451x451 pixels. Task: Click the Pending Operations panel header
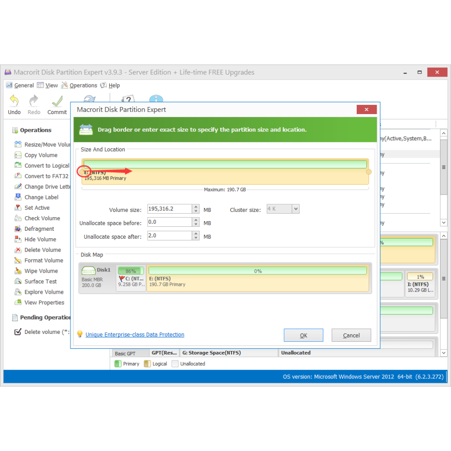[41, 317]
